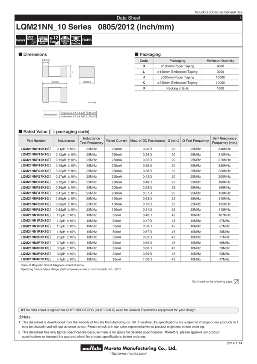Viewport: 257px width, 364px height.
Task: Click the Rated Value section heading
Action: (x=54, y=131)
